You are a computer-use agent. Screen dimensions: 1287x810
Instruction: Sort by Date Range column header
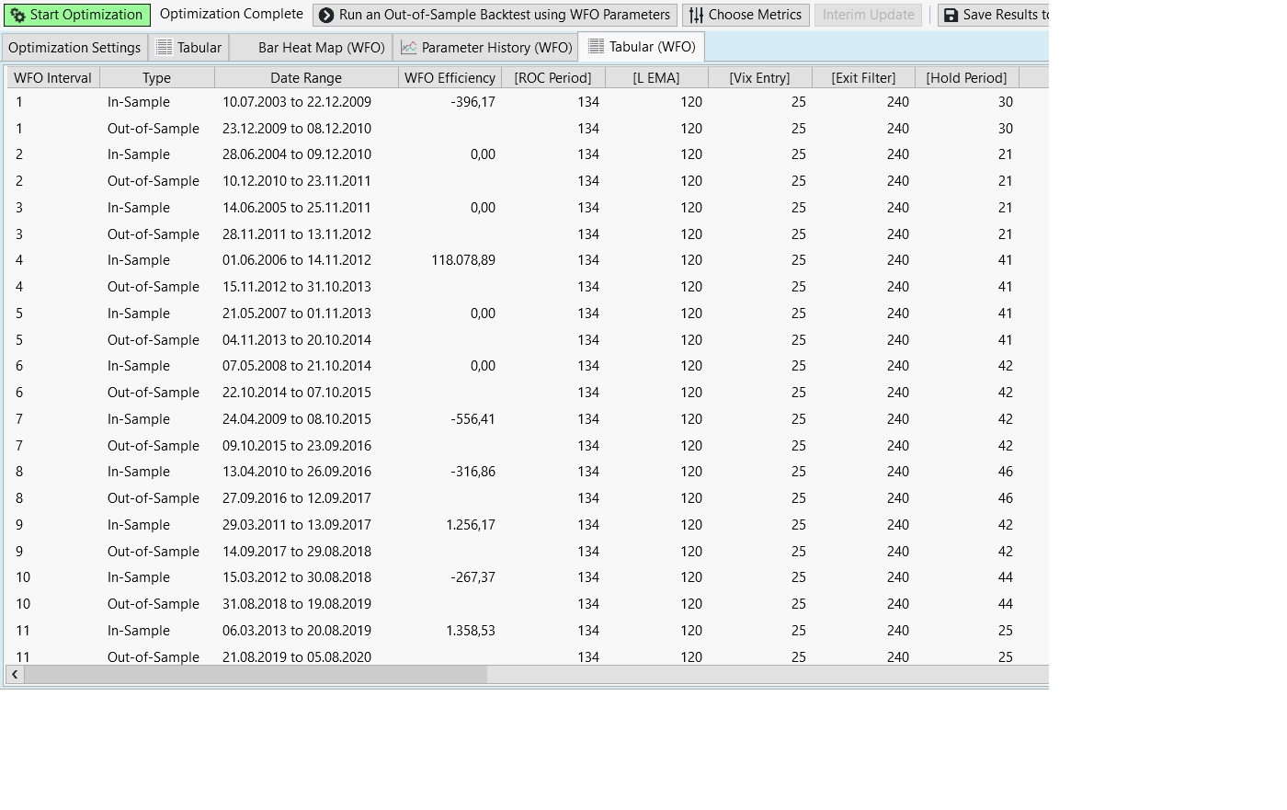305,78
